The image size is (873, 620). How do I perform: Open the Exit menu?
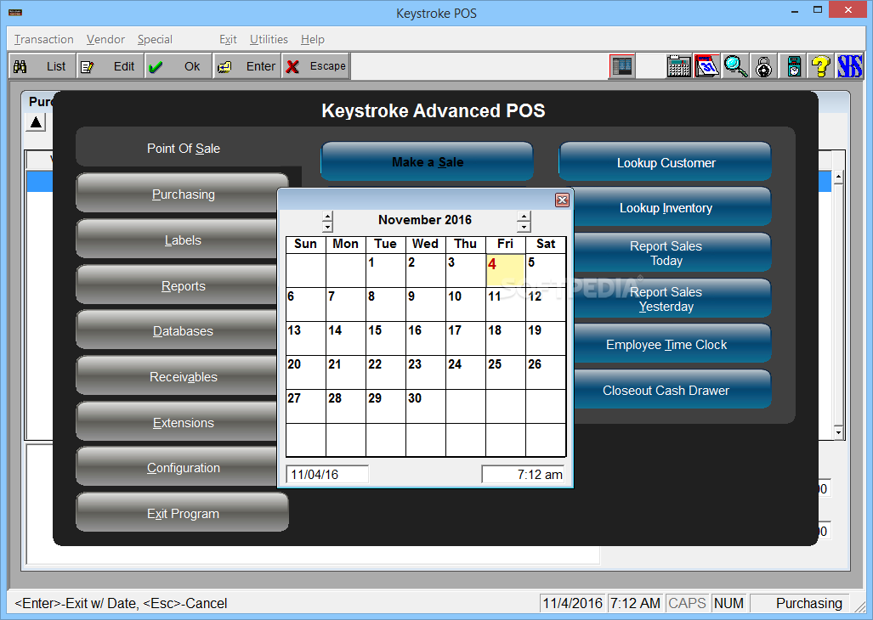click(x=228, y=39)
